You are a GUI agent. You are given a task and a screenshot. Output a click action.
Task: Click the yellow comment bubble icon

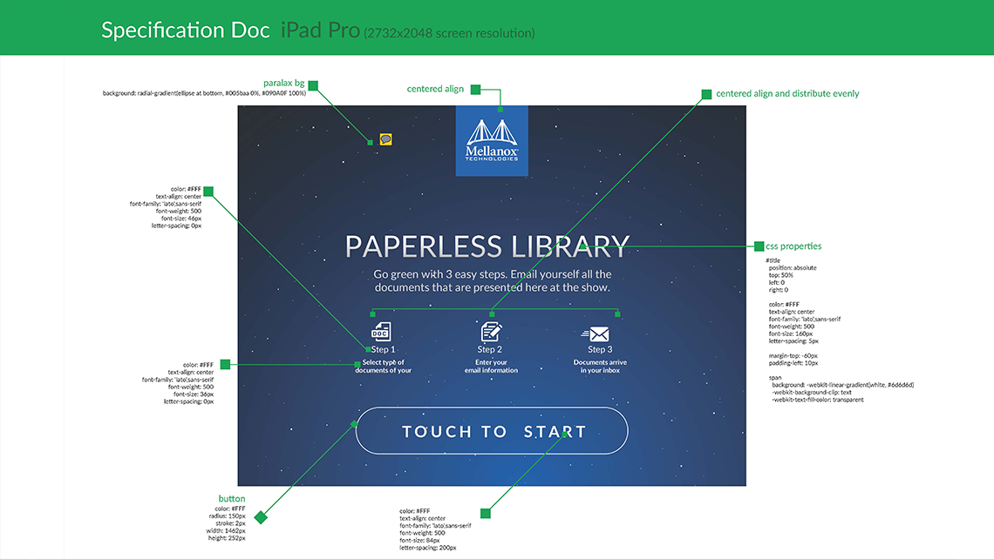pos(385,139)
